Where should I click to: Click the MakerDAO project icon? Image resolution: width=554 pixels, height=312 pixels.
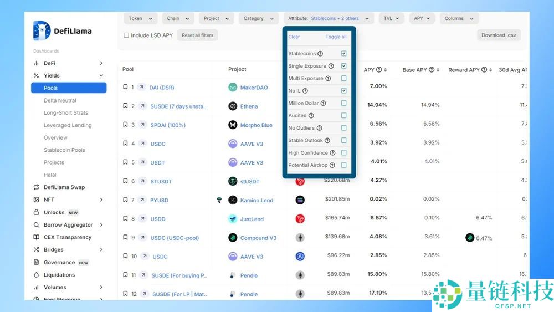pyautogui.click(x=233, y=87)
